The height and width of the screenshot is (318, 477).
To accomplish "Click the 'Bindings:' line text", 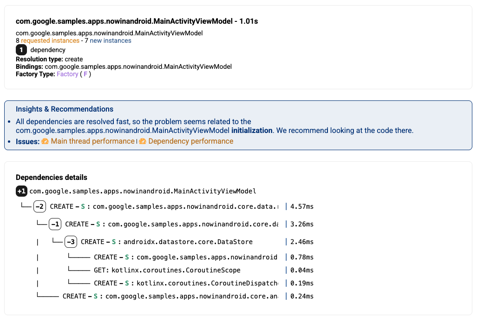I will 124,66.
